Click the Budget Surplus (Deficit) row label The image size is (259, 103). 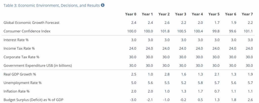(x=33, y=100)
